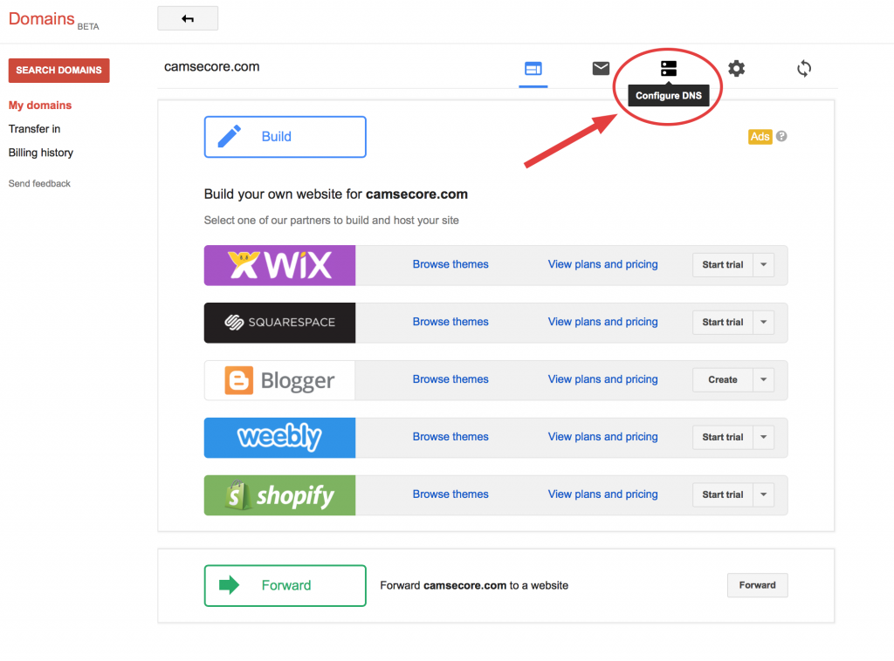Expand Wix Start trial dropdown arrow
Screen dimensions: 894x661
[x=763, y=265]
